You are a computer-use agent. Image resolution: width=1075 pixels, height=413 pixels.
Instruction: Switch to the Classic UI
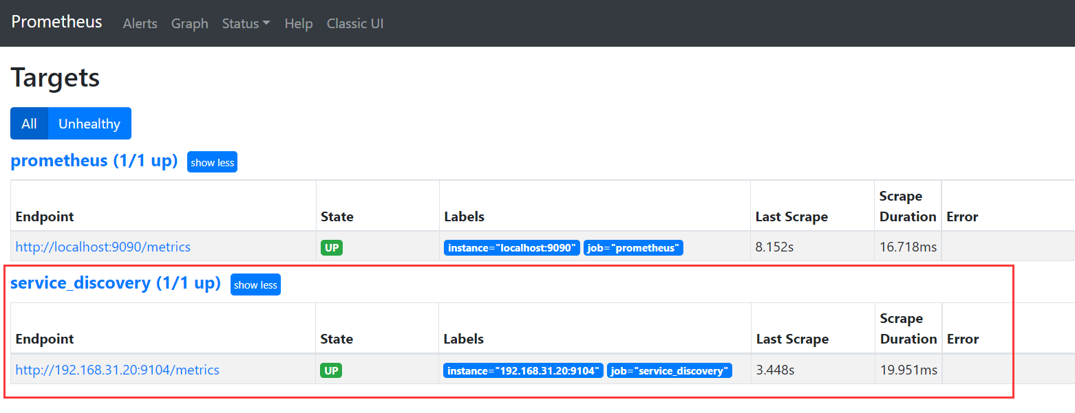tap(355, 23)
